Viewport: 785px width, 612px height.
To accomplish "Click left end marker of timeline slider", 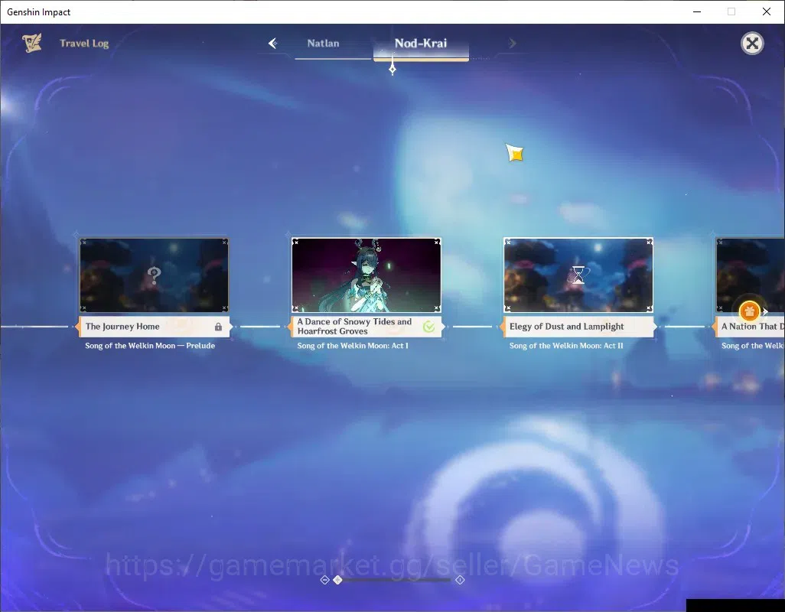I will [324, 579].
